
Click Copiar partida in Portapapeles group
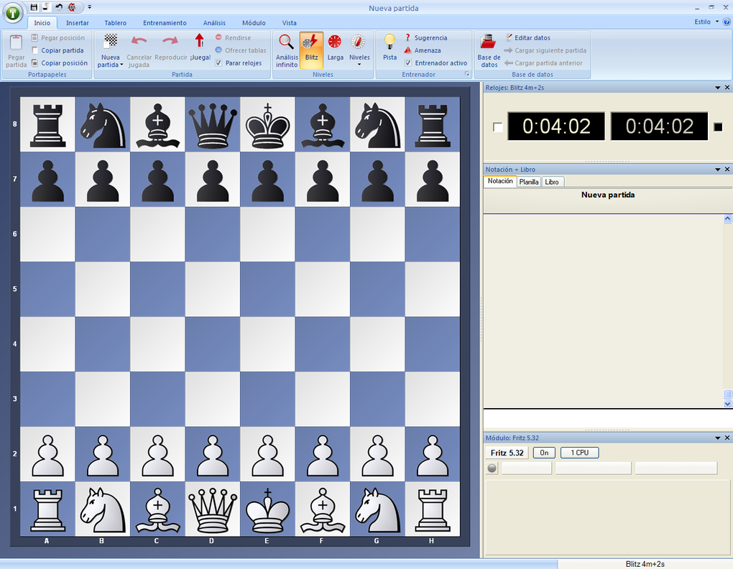click(x=57, y=50)
